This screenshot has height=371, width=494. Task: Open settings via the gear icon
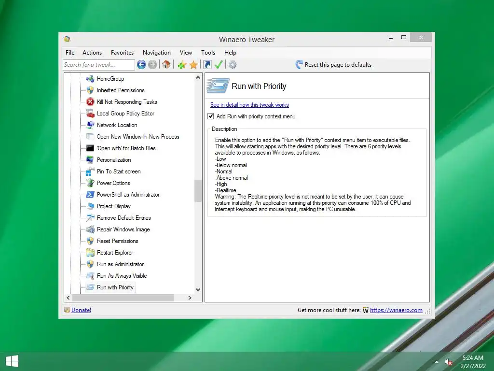click(233, 65)
